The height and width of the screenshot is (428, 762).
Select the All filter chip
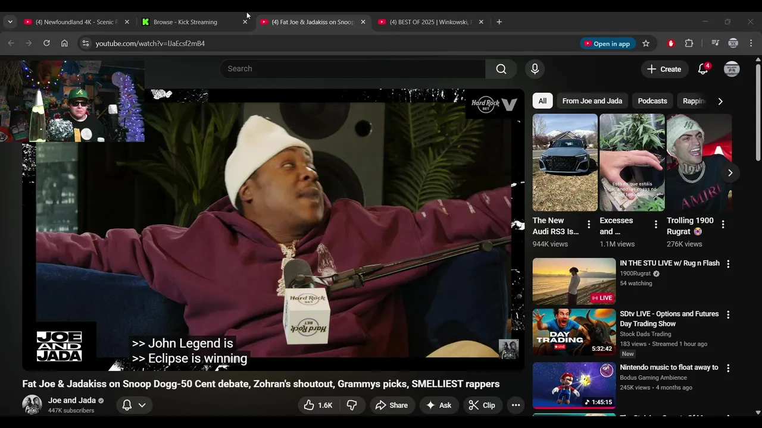(x=542, y=101)
